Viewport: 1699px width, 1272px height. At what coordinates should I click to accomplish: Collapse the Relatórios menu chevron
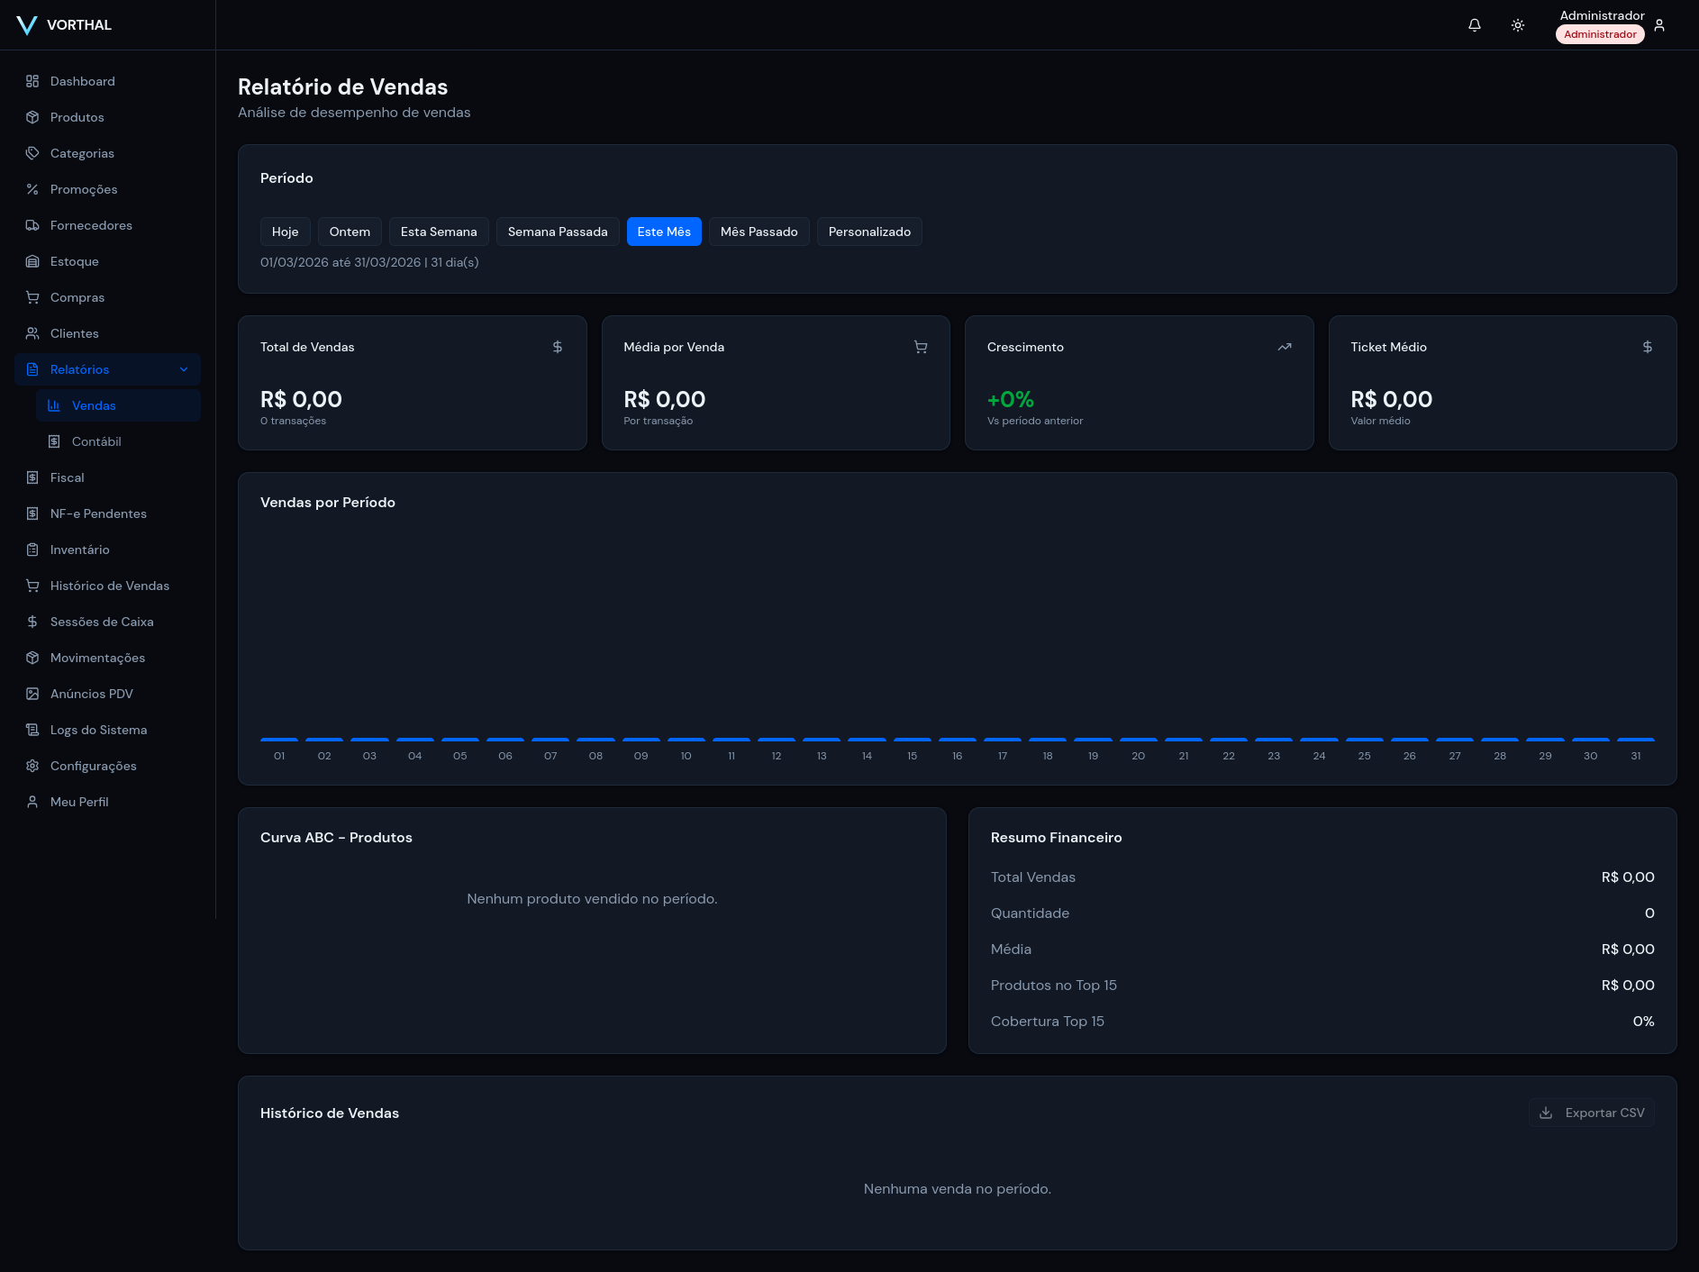[x=184, y=369]
